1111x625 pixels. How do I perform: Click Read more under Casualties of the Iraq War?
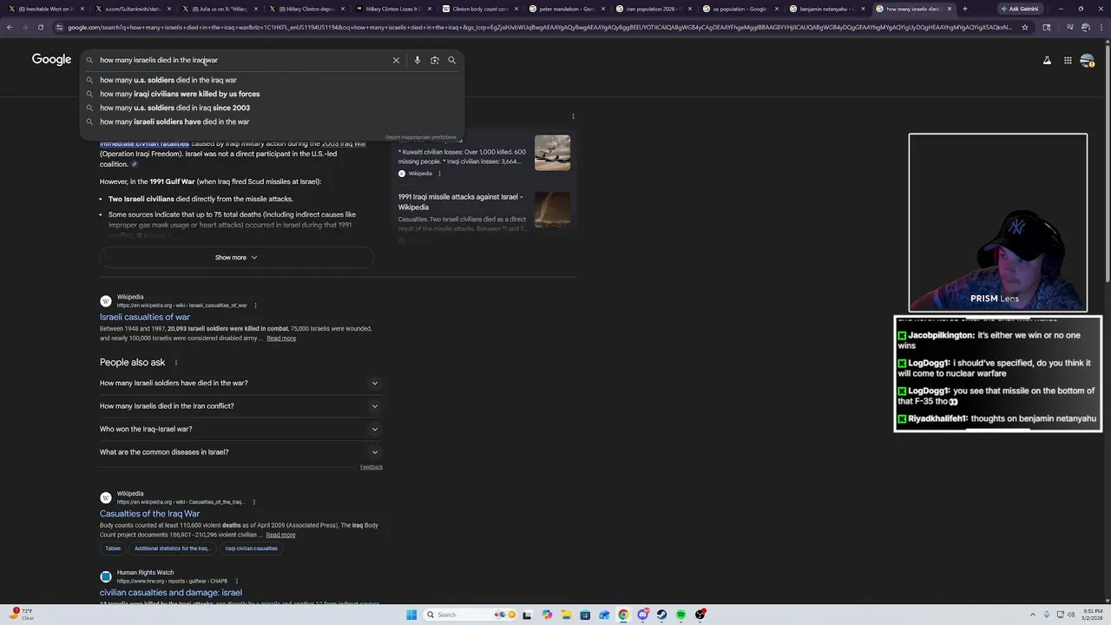pyautogui.click(x=280, y=535)
